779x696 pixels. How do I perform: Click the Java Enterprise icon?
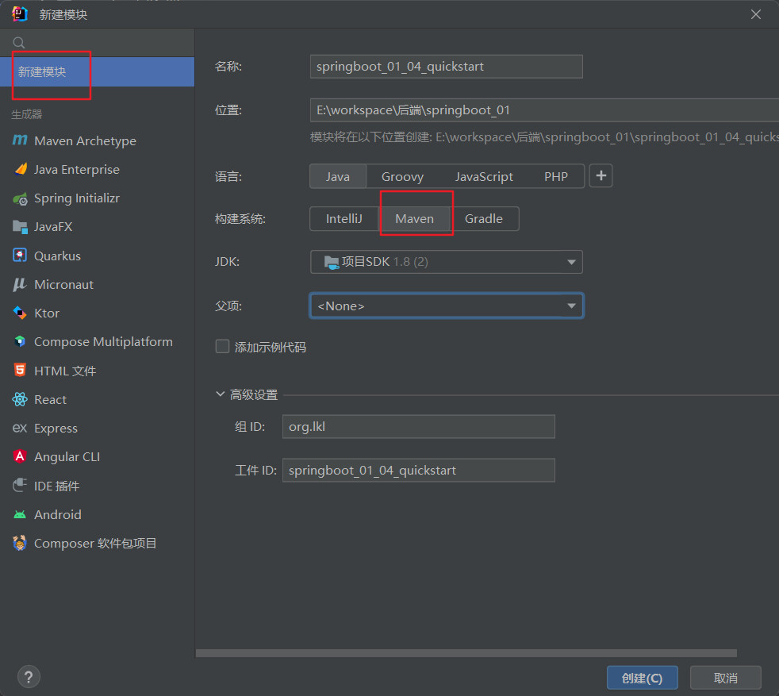coord(20,170)
